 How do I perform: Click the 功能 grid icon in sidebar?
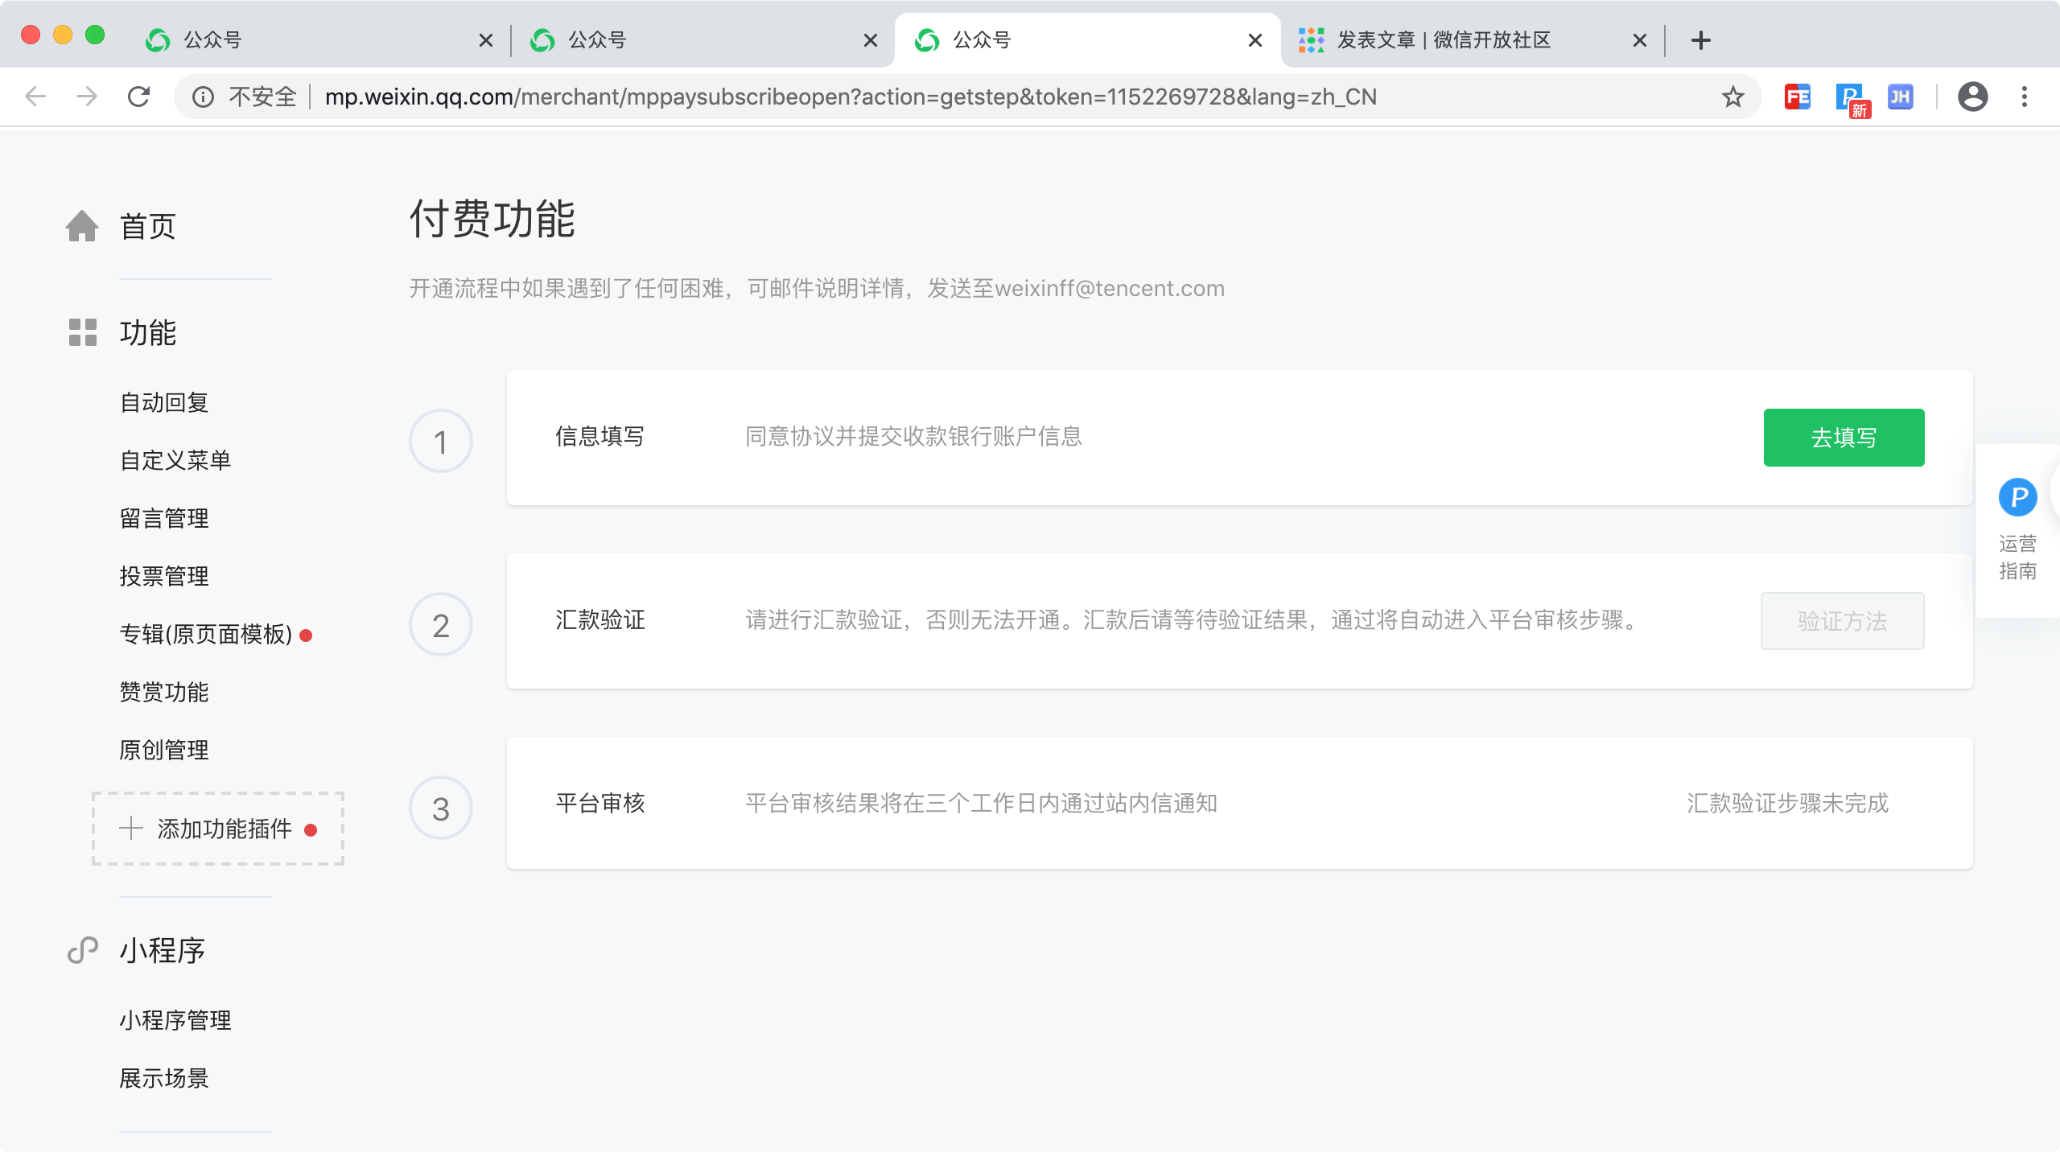pyautogui.click(x=82, y=332)
